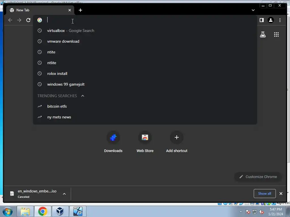Open Chrome three-dot menu
Viewport: 290px width, 217px height.
pos(280,20)
